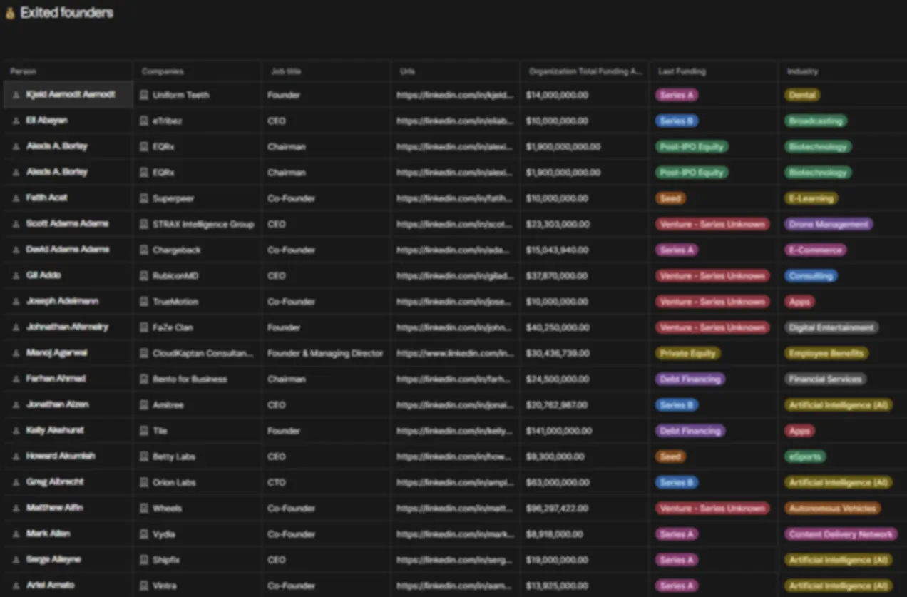907x597 pixels.
Task: Click the name cell Howard Akumiah
Action: [x=68, y=456]
